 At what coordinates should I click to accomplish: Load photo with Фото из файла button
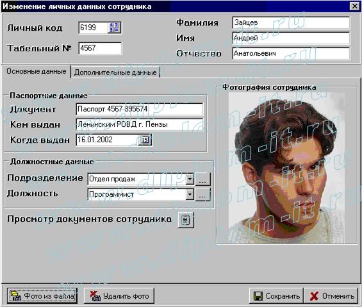(42, 295)
